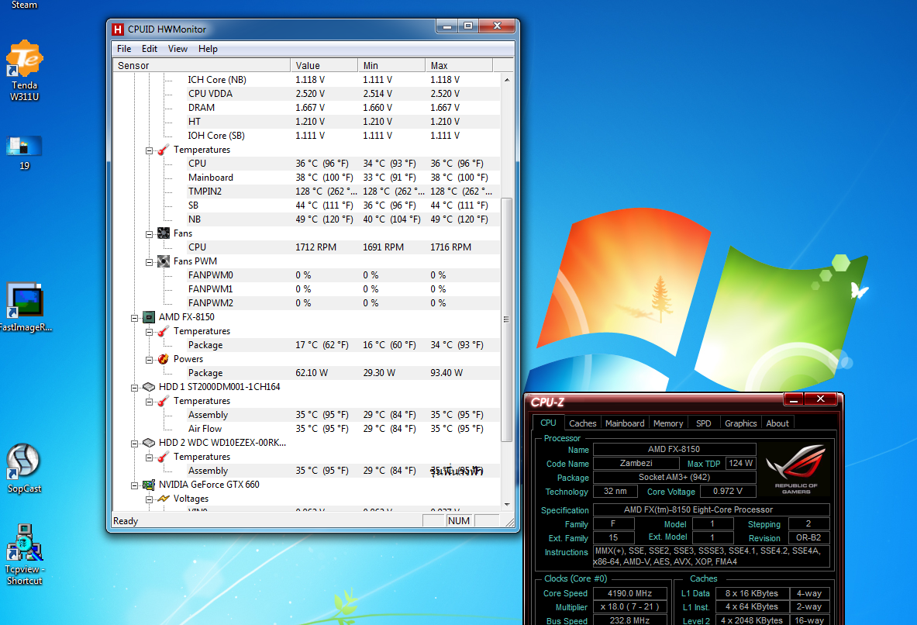Minimize the CPU-Z window
The height and width of the screenshot is (625, 917).
(794, 399)
